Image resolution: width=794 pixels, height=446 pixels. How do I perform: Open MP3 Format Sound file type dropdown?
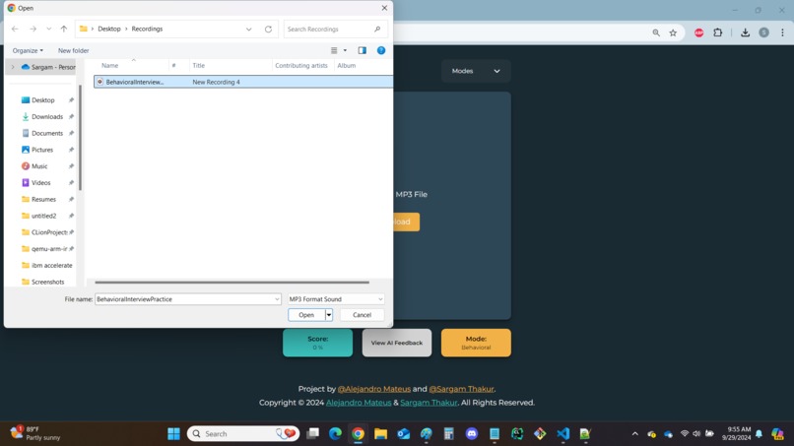(x=336, y=299)
